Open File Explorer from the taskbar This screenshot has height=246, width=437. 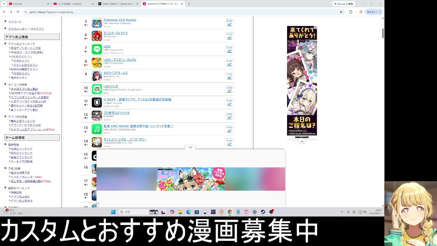[x=180, y=212]
